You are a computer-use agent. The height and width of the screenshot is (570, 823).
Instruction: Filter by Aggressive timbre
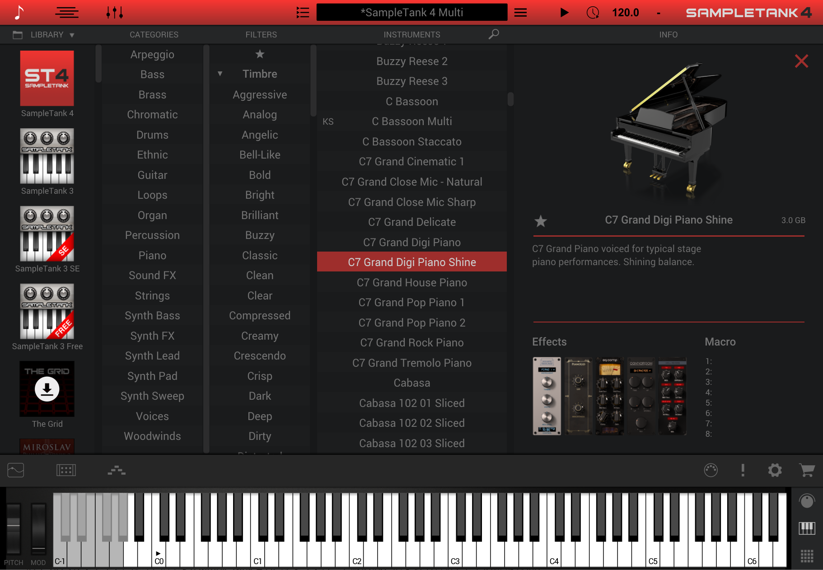(260, 95)
